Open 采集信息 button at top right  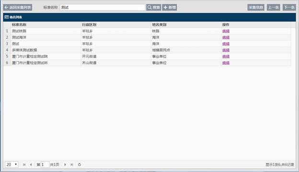point(256,8)
